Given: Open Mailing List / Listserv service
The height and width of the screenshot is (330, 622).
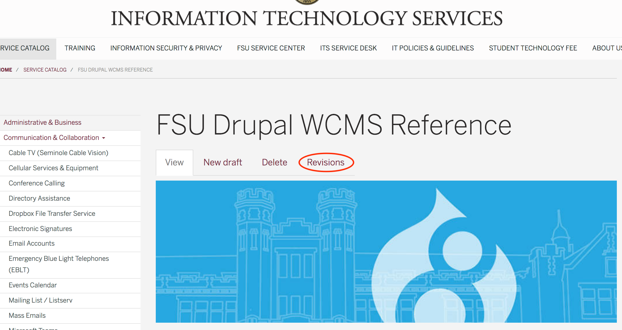Looking at the screenshot, I should pyautogui.click(x=41, y=300).
